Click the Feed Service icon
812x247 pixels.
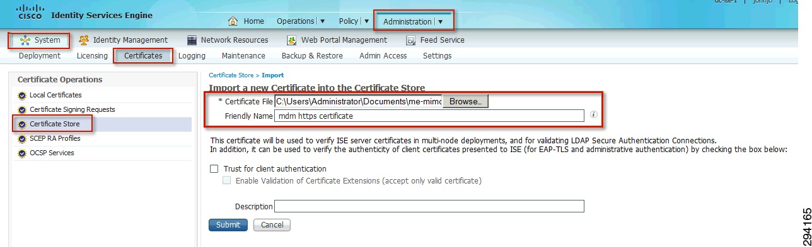tap(411, 40)
